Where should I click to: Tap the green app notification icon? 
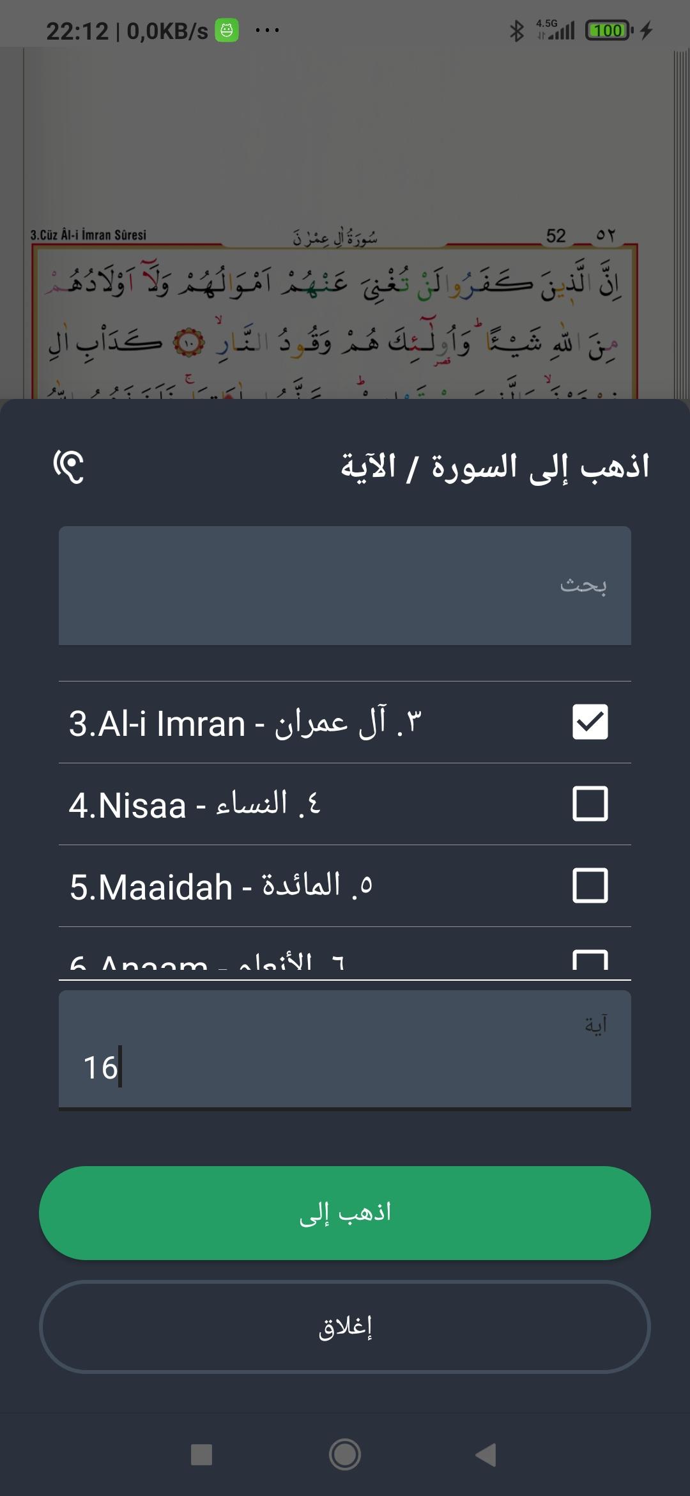click(227, 30)
